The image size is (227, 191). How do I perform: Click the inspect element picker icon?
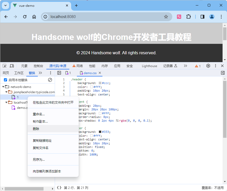coord(4,66)
